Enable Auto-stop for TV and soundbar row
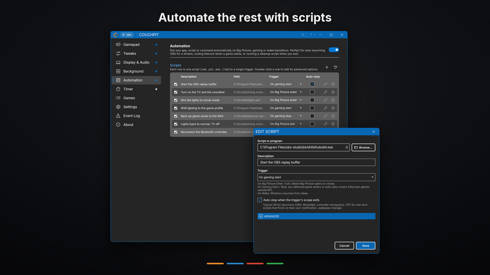 click(312, 92)
